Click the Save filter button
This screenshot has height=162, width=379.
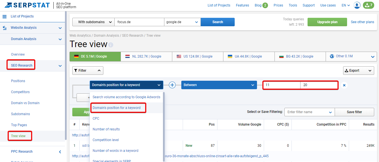(x=354, y=112)
